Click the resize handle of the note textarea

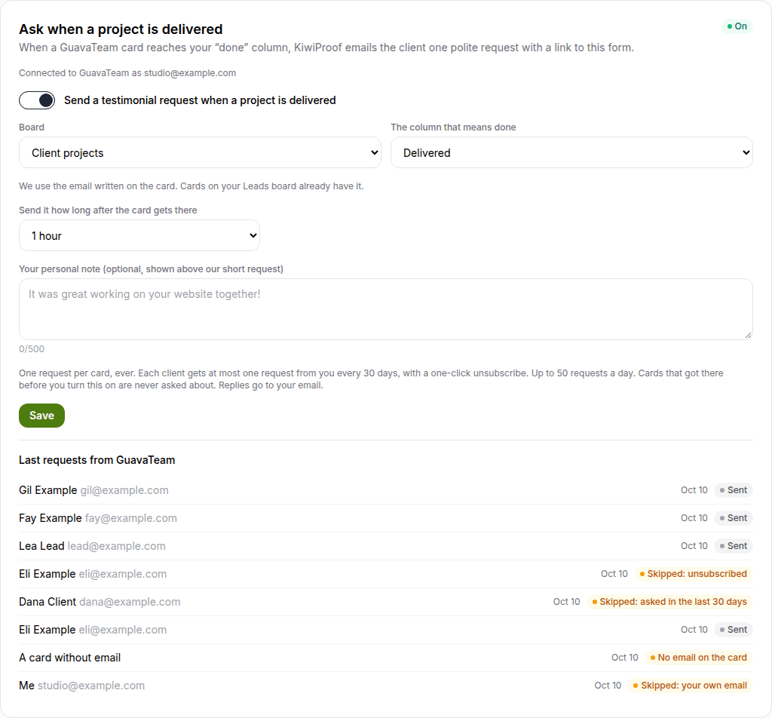click(748, 335)
